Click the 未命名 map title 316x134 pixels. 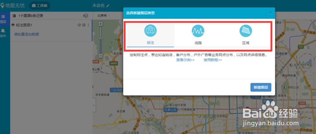point(99,5)
